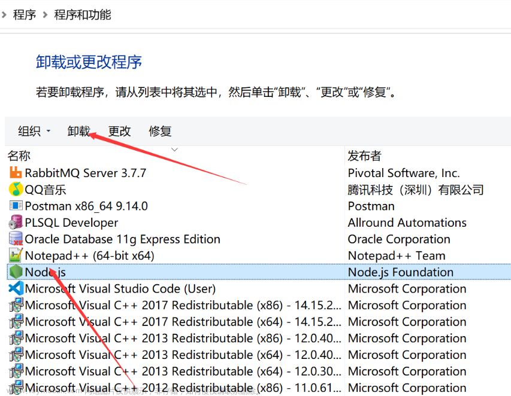Select the Visual Studio Code icon
Image resolution: width=511 pixels, height=396 pixels.
[16, 288]
